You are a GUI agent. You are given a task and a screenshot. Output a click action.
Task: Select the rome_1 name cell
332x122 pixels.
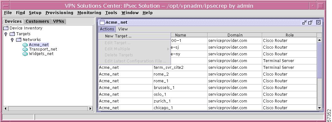click(180, 81)
